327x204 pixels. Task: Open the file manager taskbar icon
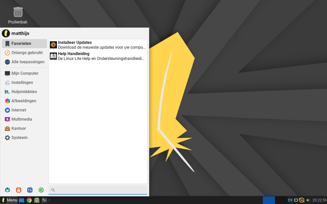(x=37, y=200)
